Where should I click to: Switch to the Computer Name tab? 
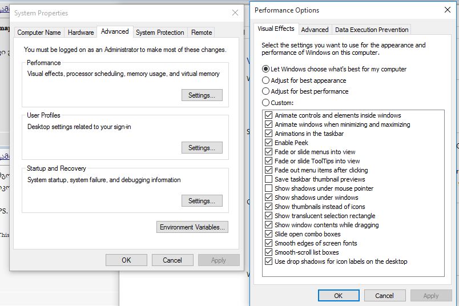click(39, 33)
